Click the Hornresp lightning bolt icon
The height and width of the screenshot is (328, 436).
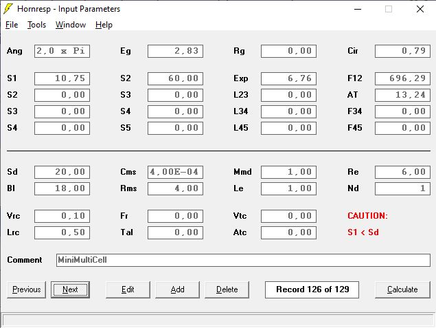point(8,9)
